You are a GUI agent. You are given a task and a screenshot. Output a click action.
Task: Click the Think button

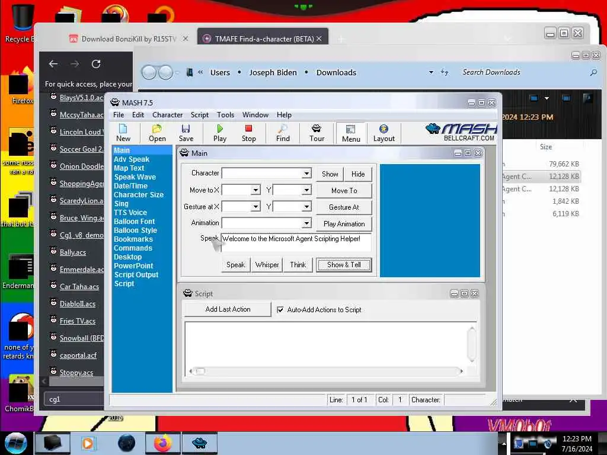(x=298, y=265)
